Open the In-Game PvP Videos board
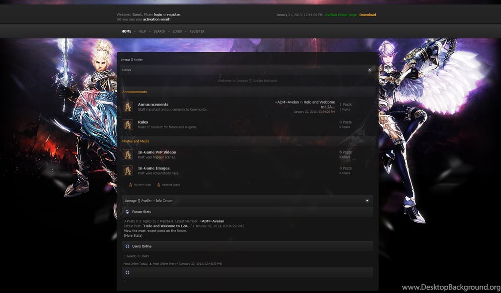 [x=157, y=152]
